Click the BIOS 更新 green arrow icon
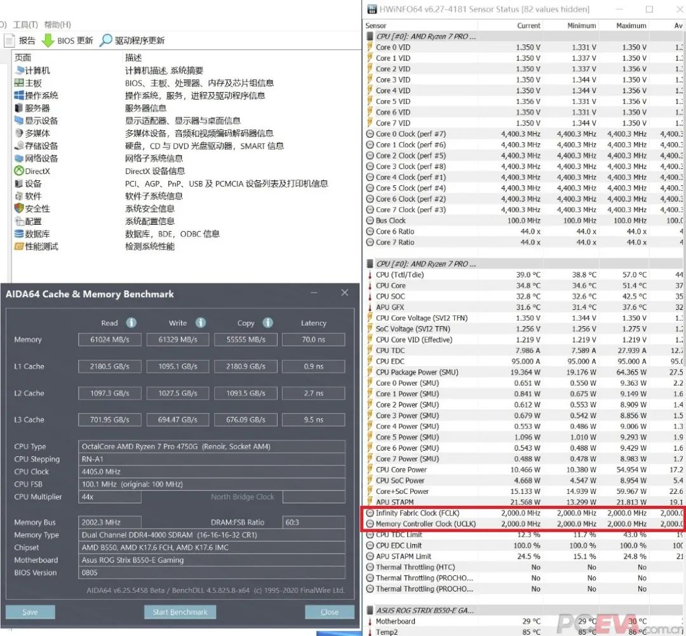686x636 pixels. [x=48, y=40]
